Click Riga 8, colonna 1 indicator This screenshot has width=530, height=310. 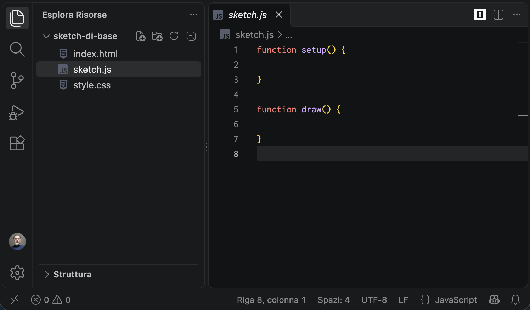pos(271,300)
